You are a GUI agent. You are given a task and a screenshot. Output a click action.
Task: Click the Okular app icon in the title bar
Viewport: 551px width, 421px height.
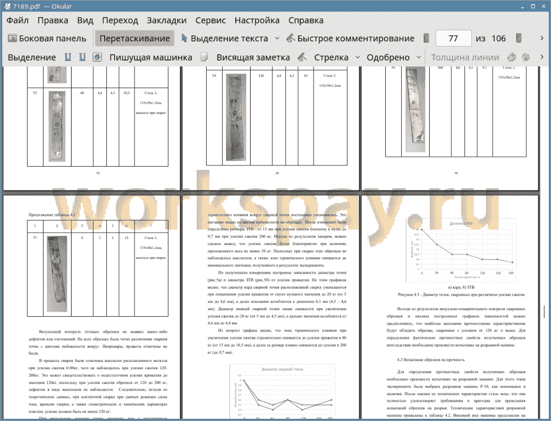[7, 6]
